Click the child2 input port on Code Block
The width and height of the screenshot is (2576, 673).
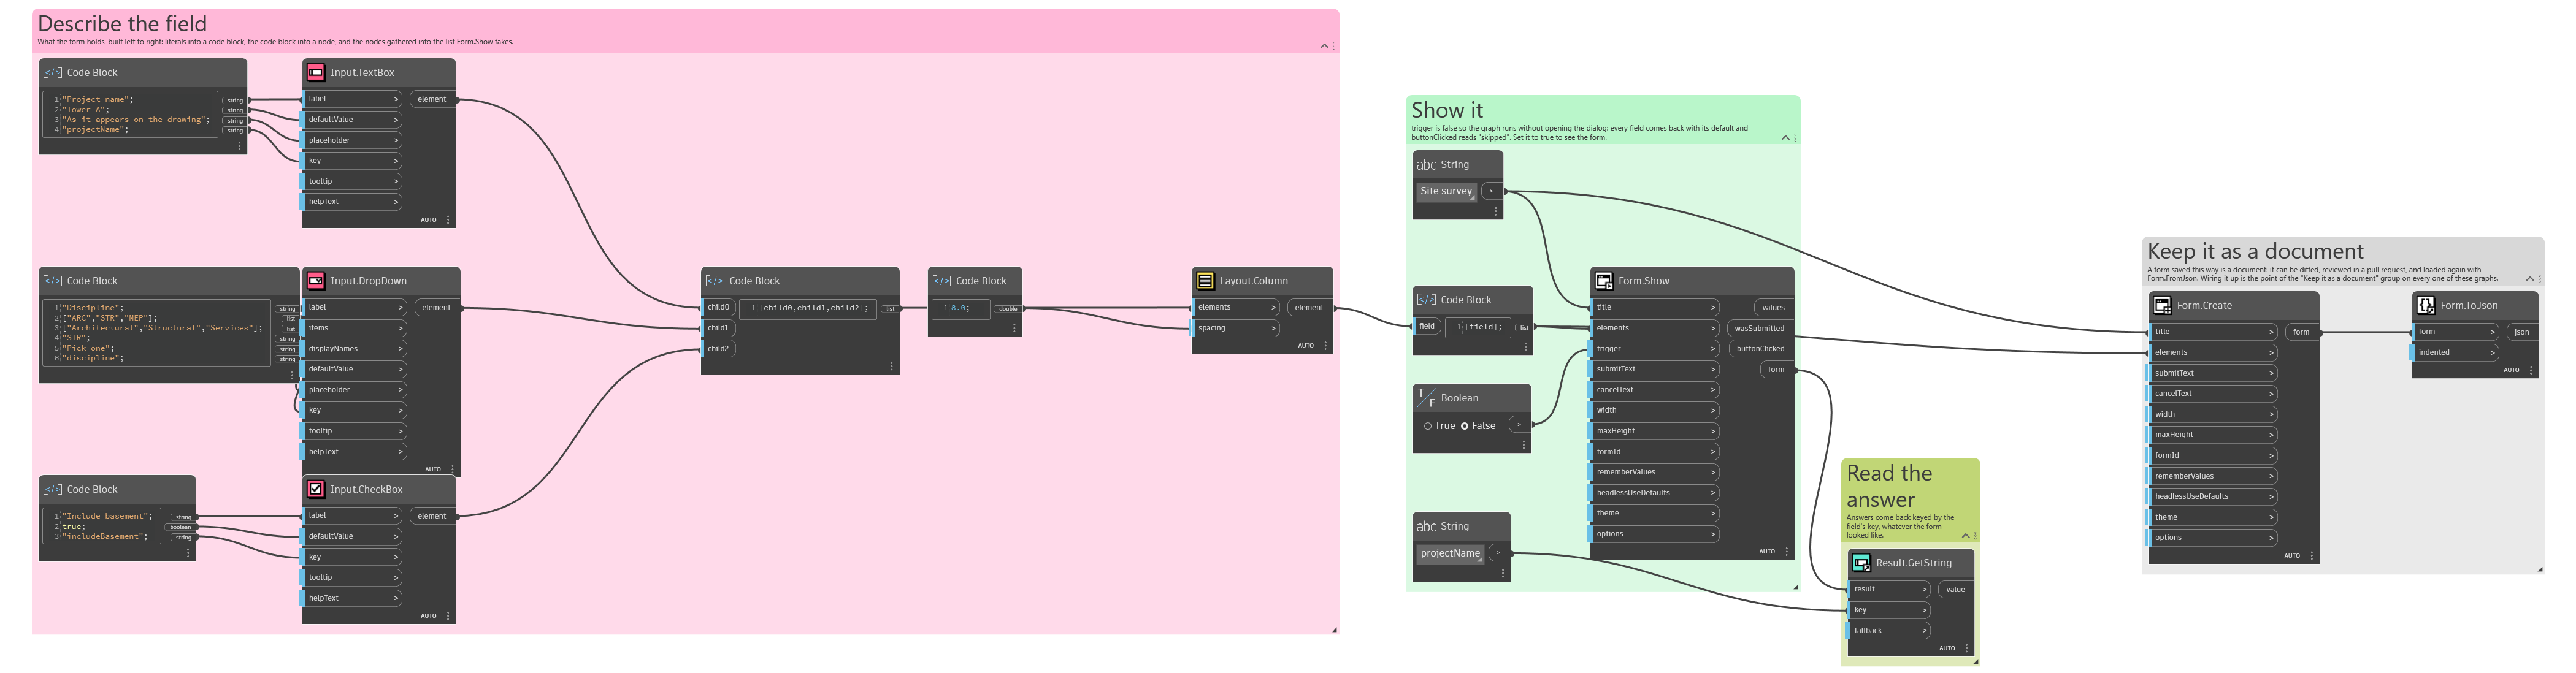coord(719,349)
